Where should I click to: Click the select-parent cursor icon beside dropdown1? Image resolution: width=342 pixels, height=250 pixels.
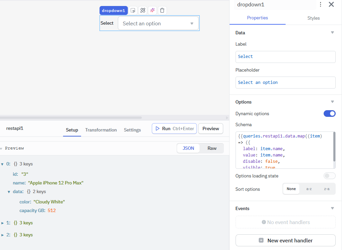point(133,10)
